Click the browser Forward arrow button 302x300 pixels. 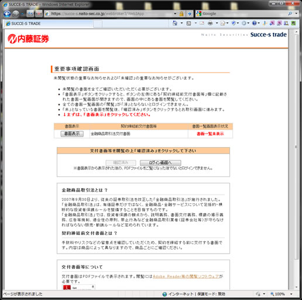click(16, 13)
